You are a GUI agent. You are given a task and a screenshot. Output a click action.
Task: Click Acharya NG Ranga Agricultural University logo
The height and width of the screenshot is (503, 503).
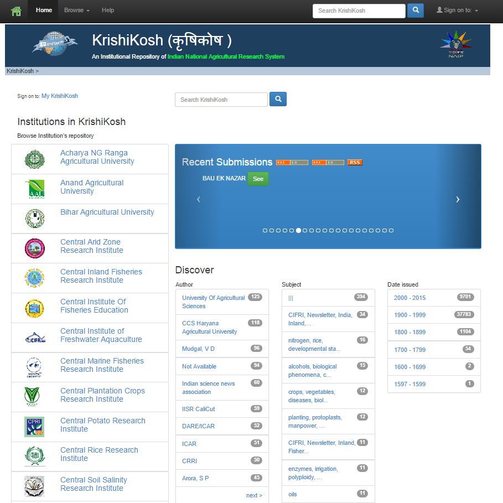35,159
